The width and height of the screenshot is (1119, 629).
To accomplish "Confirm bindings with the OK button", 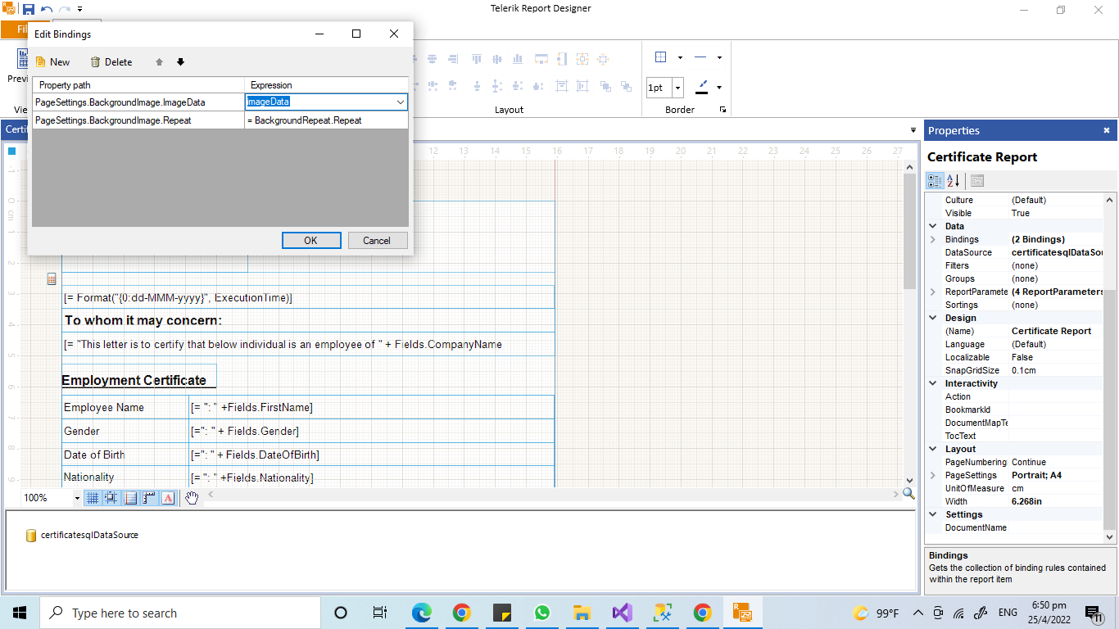I will pos(311,240).
